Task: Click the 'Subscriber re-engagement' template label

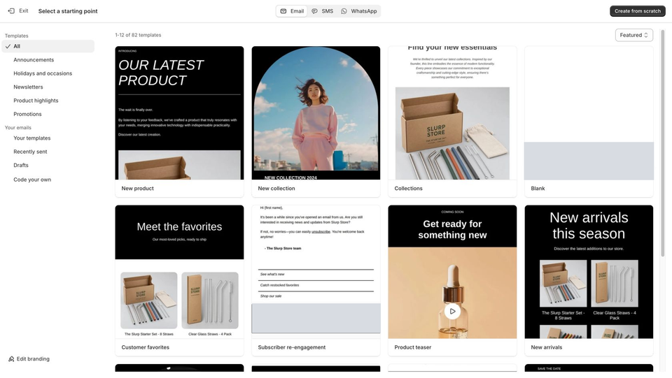Action: [292, 347]
